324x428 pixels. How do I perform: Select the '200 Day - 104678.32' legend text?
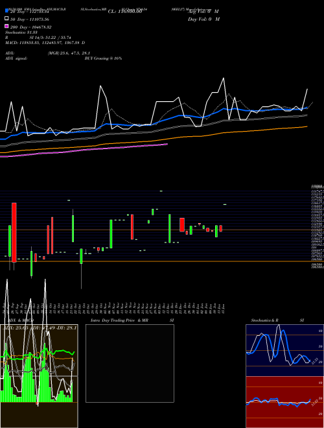[x=31, y=27]
